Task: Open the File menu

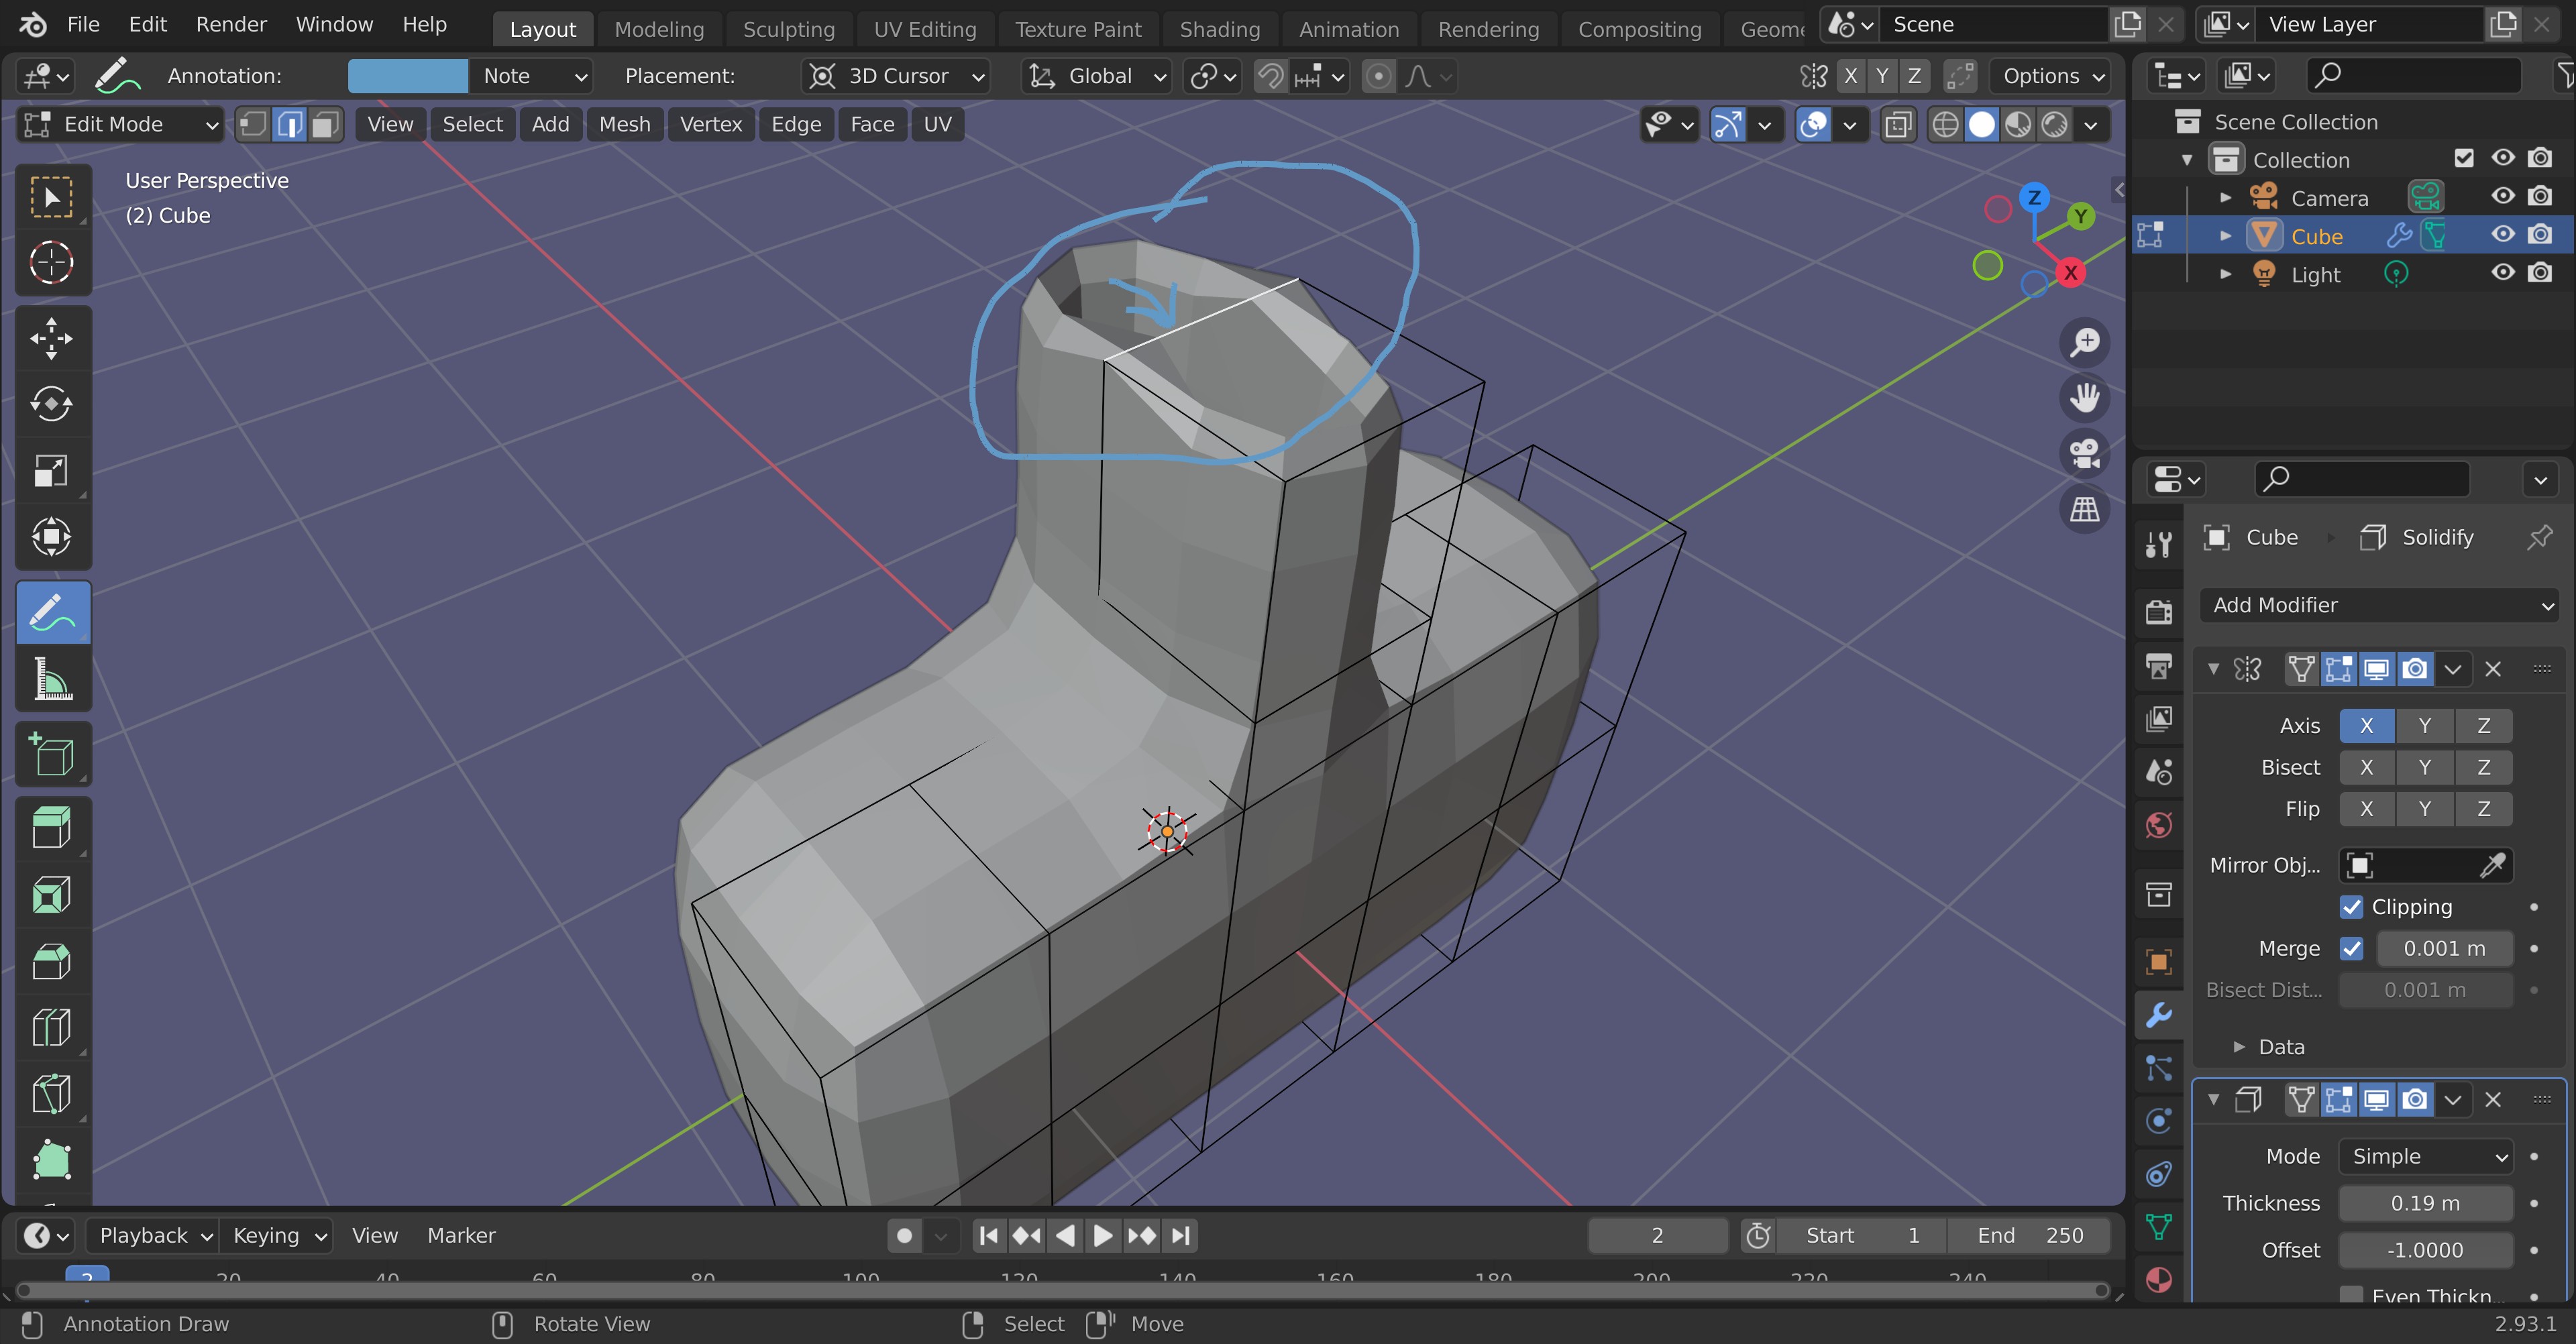Action: 83,24
